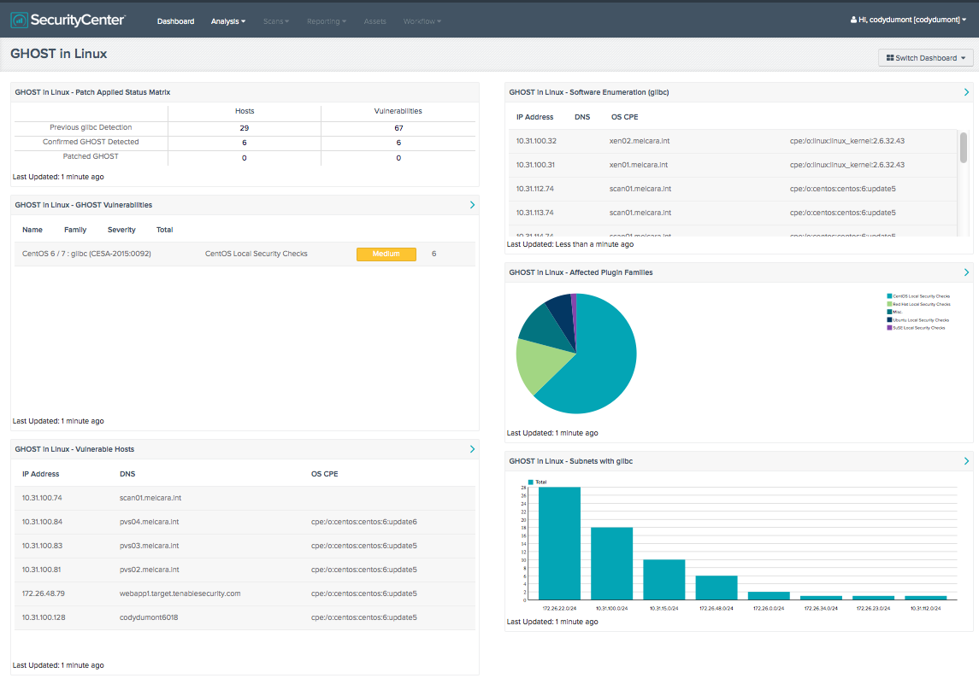Open Affected Plugin Families panel arrow
This screenshot has width=979, height=690.
pyautogui.click(x=966, y=272)
